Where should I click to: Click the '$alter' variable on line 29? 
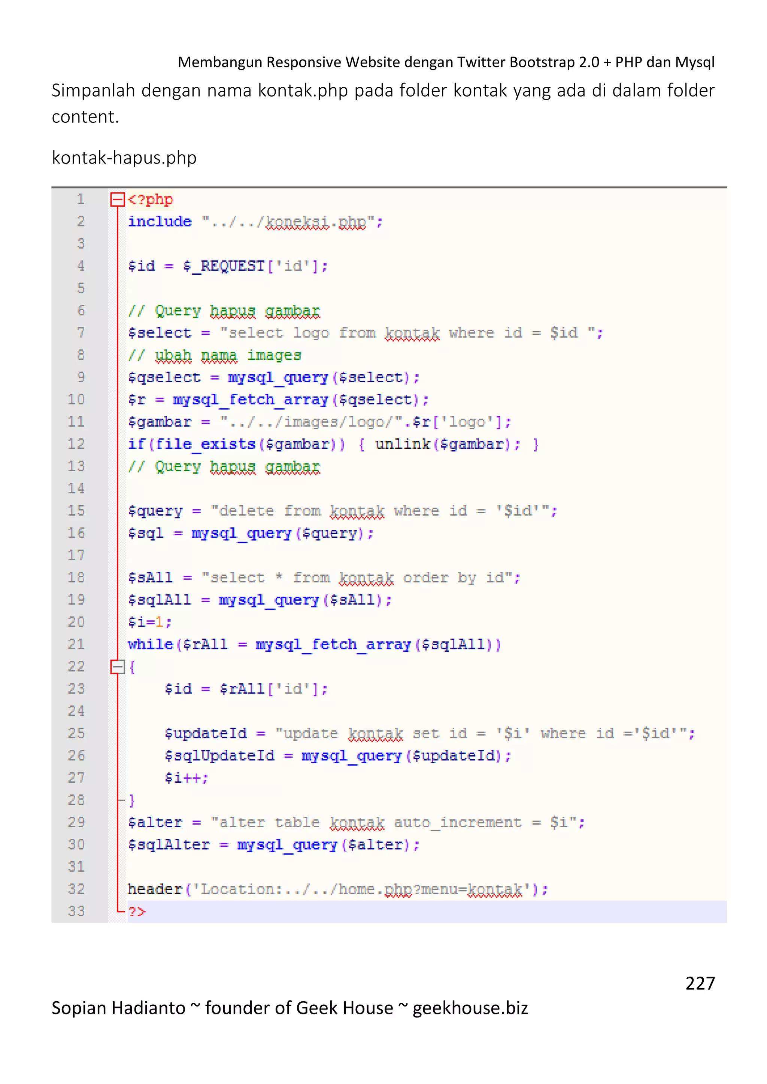coord(155,822)
